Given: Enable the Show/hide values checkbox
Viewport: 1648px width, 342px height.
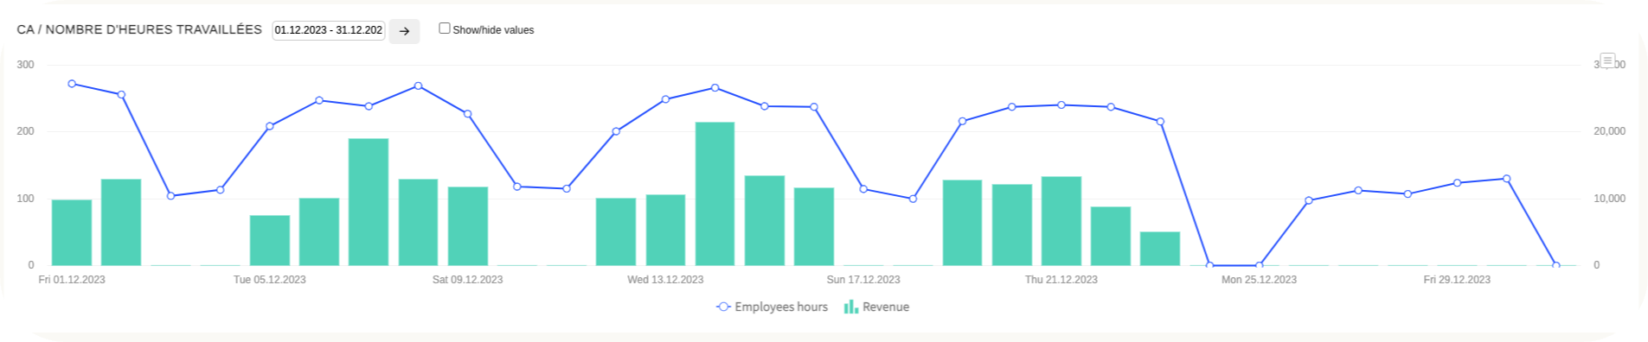Looking at the screenshot, I should 445,28.
